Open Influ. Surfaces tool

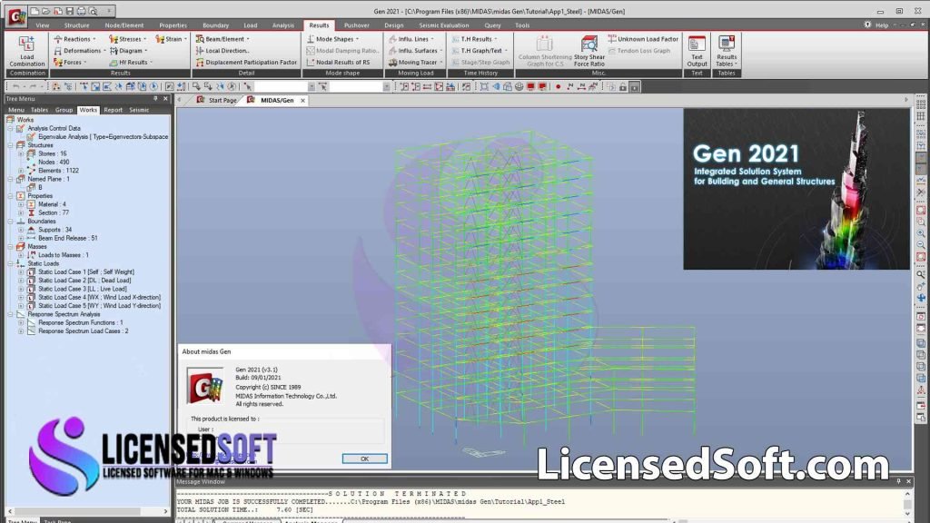click(415, 51)
